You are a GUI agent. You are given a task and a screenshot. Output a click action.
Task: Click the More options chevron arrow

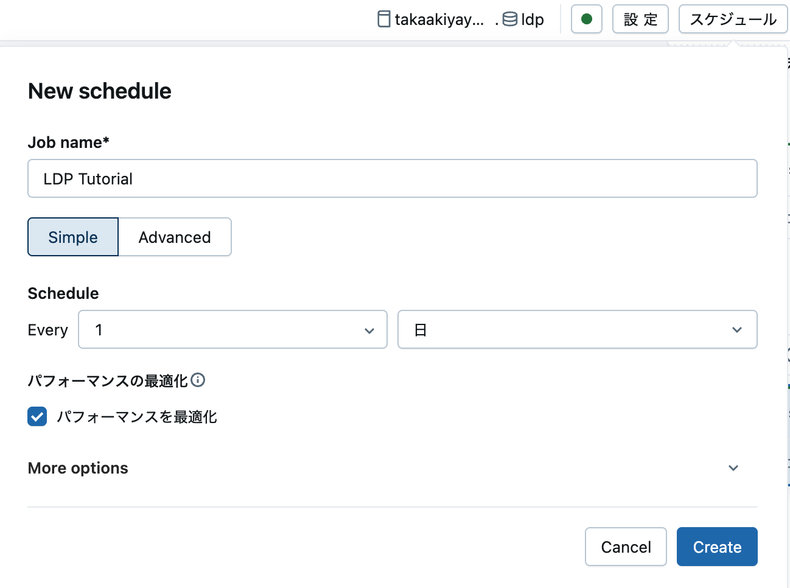pos(733,468)
